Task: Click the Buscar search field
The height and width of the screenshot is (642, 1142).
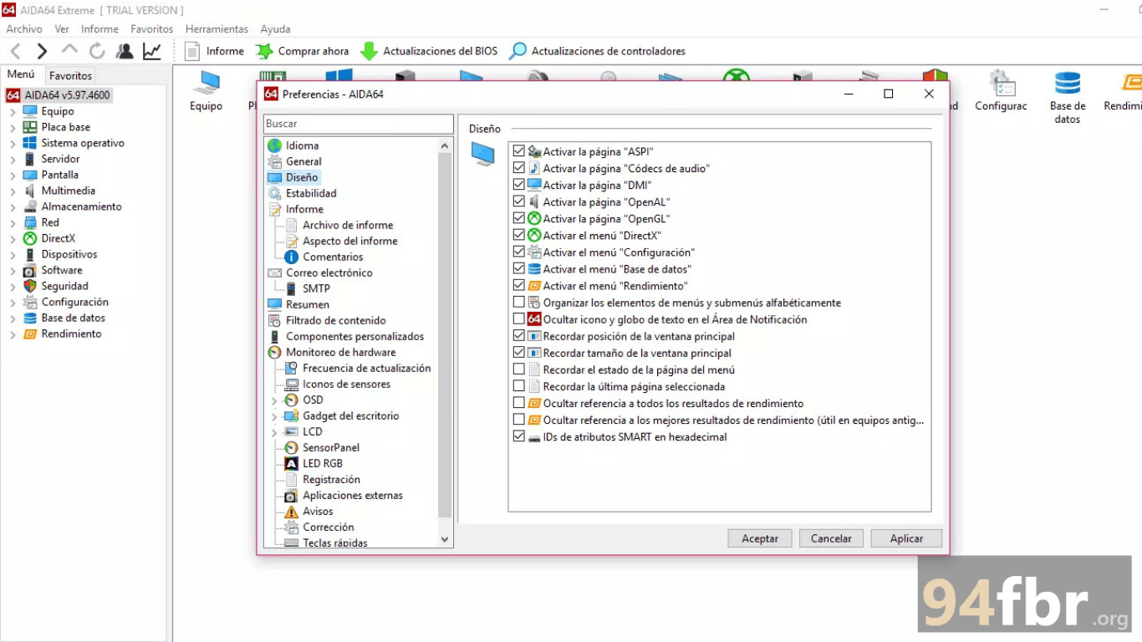Action: point(359,124)
